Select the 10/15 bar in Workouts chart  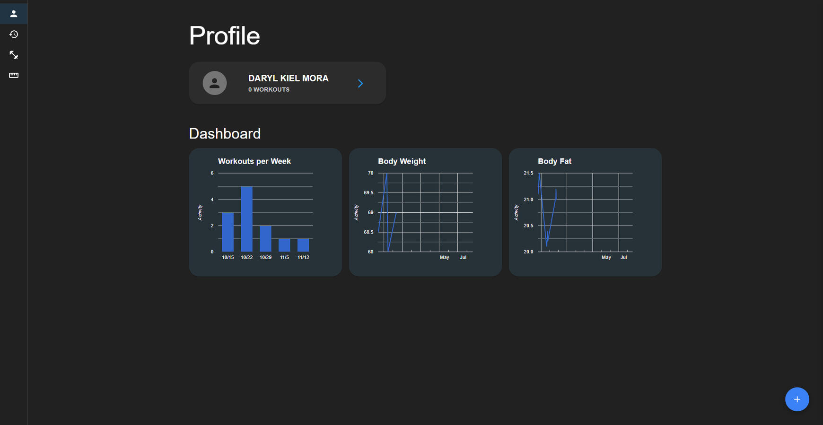[x=228, y=232]
